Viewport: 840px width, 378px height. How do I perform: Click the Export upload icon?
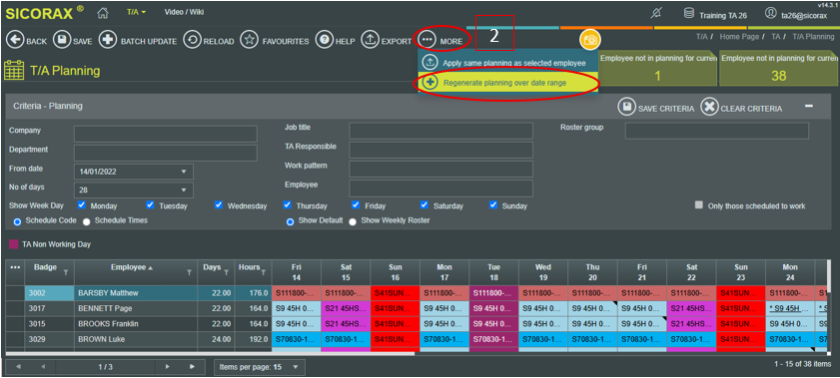coord(371,40)
